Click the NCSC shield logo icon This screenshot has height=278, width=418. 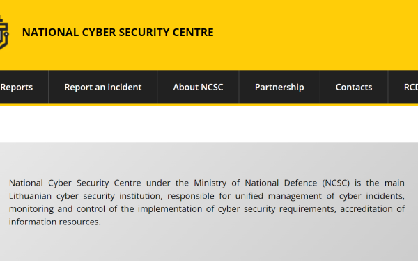(x=3, y=33)
